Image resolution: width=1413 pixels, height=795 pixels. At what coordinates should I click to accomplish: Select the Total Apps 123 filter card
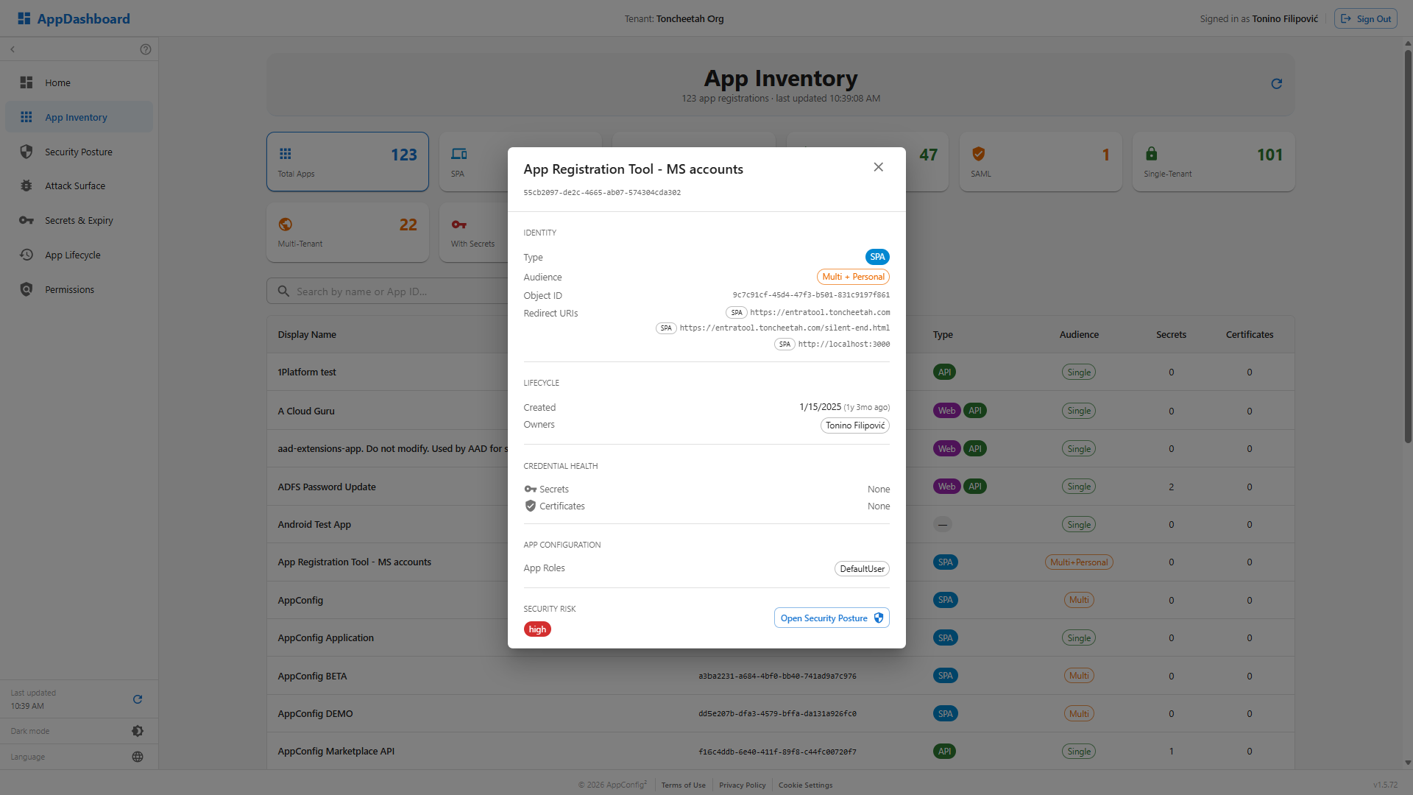tap(347, 162)
